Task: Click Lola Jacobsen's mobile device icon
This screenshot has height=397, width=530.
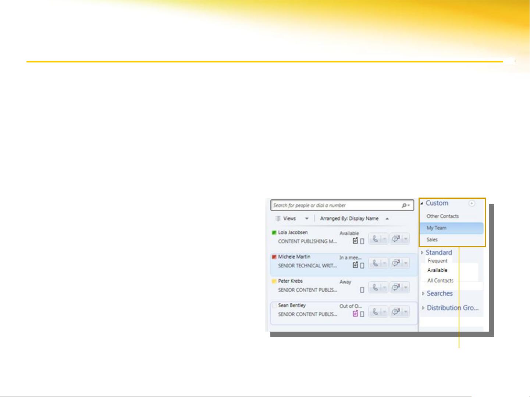Action: pos(362,241)
